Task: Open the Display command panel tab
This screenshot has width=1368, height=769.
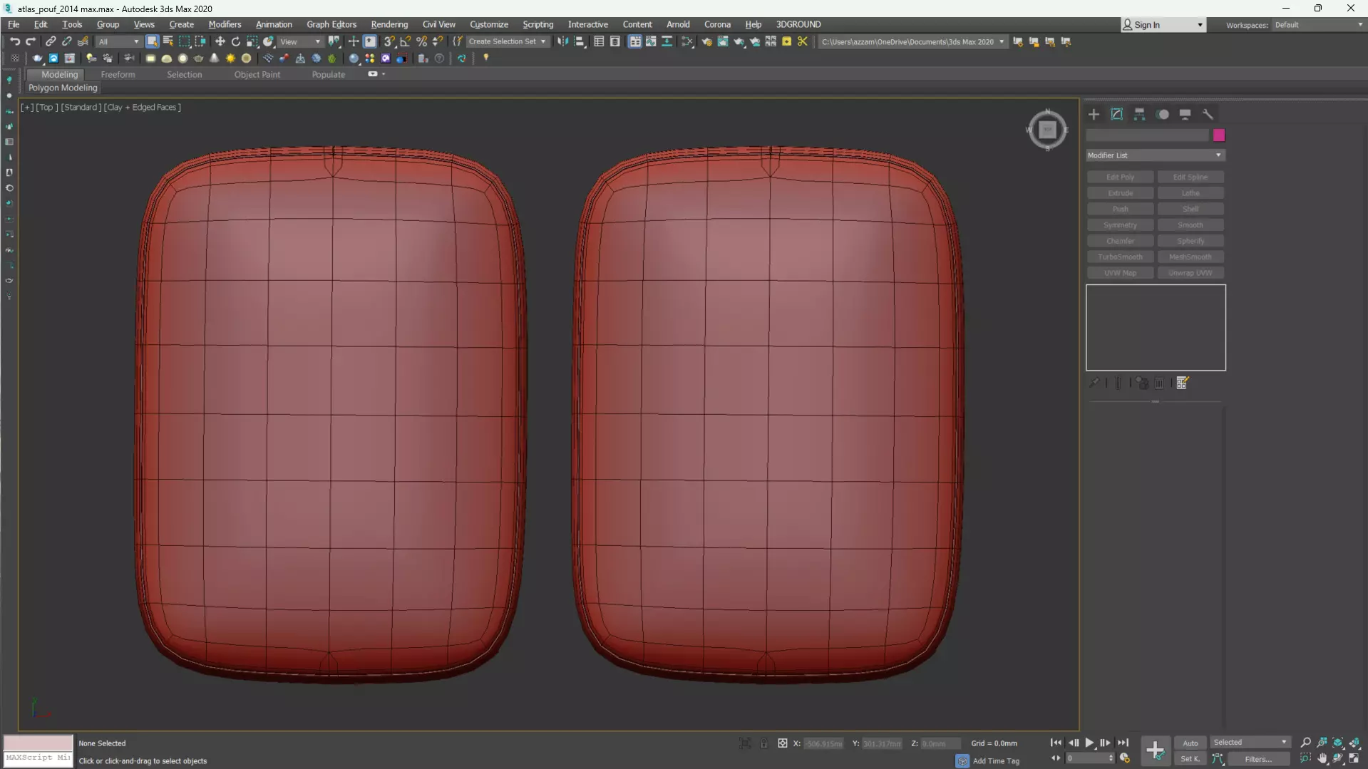Action: pos(1185,114)
